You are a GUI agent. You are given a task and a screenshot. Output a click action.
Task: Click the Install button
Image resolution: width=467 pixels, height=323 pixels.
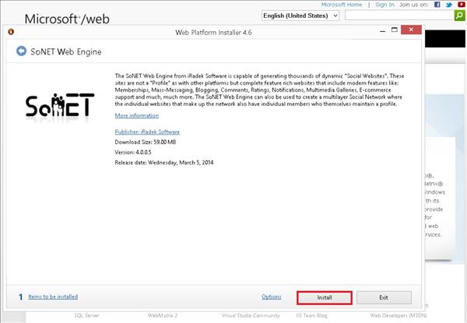click(x=325, y=297)
